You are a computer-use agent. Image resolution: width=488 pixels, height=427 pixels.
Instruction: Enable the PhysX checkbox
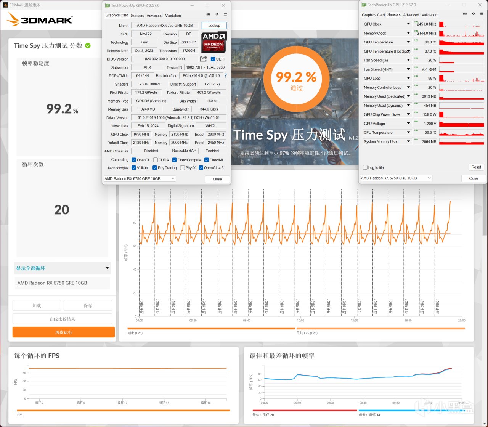click(183, 168)
